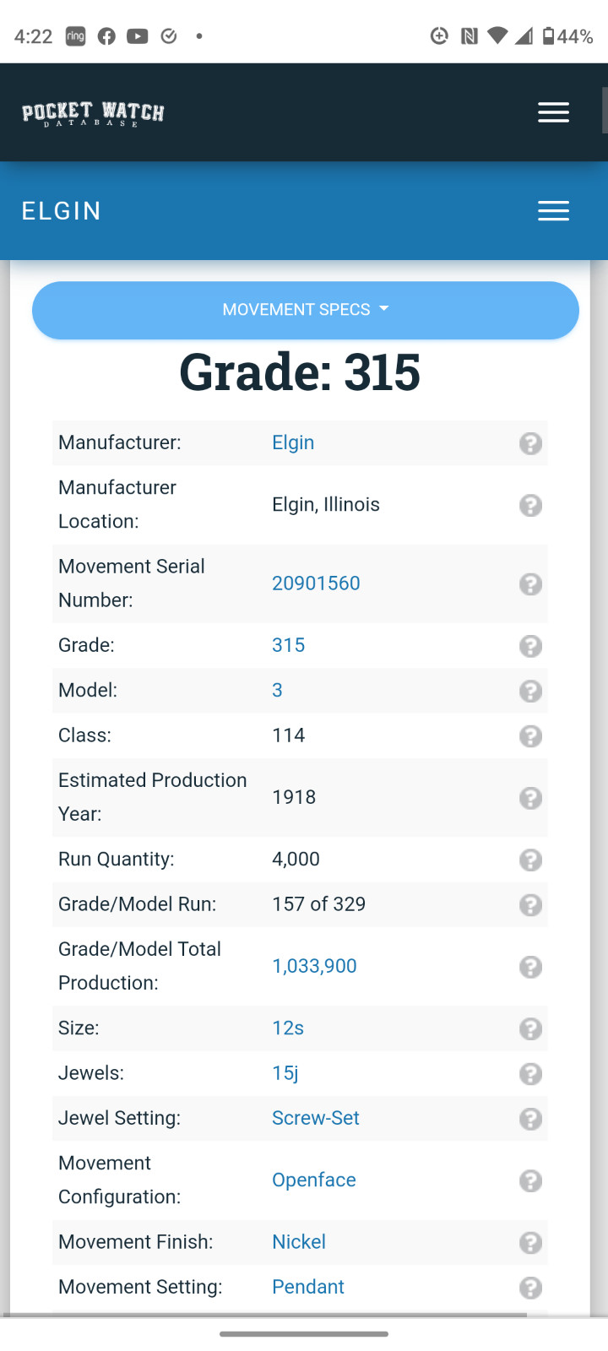This screenshot has height=1351, width=608.
Task: Tap the Android navigation gesture handle
Action: pos(304,1334)
